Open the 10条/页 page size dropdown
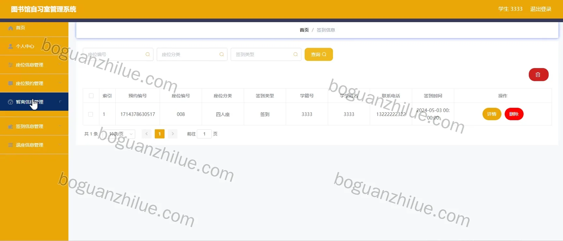 tap(119, 134)
